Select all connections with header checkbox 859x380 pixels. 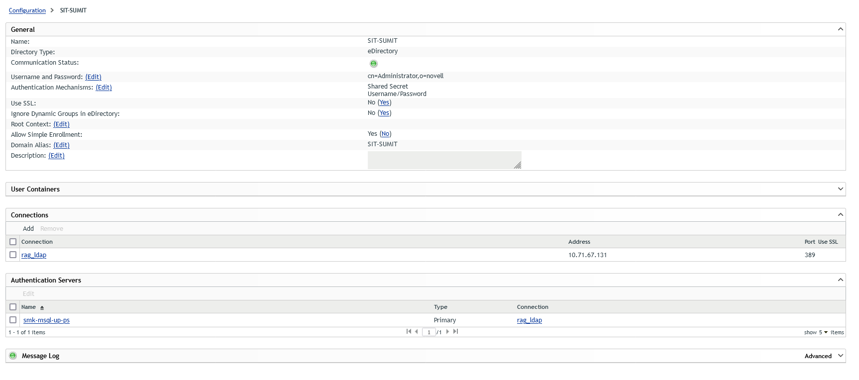(13, 242)
